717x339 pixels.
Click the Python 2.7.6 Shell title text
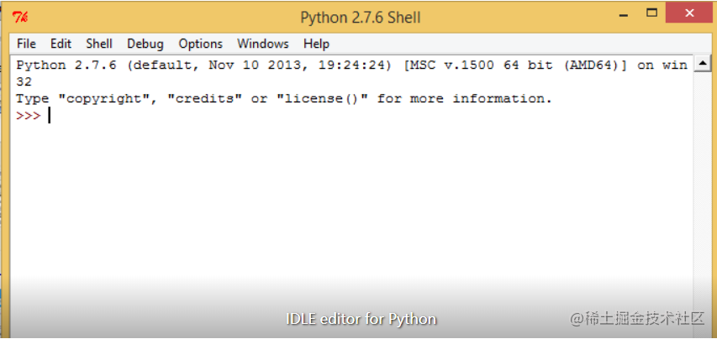361,18
